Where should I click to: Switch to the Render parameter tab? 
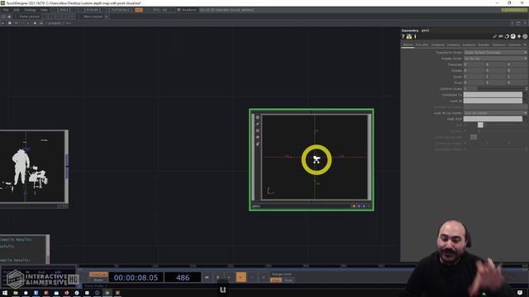tap(484, 45)
